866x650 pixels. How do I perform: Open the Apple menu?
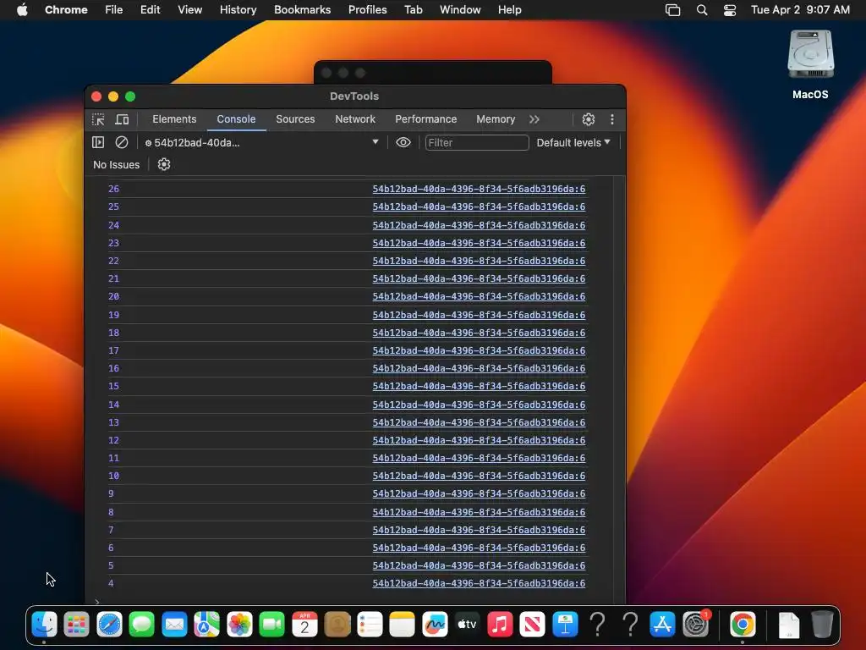click(22, 10)
